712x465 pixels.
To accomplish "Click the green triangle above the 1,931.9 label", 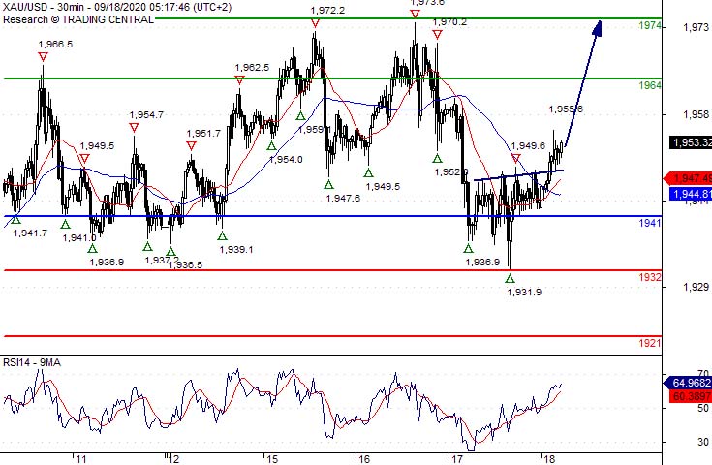I will pos(510,279).
